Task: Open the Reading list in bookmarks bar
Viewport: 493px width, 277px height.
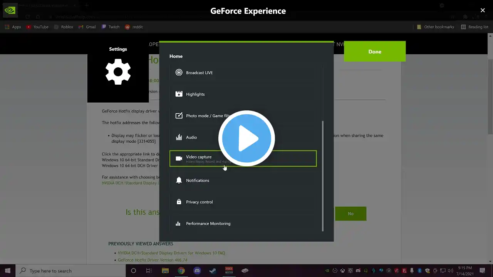Action: click(x=475, y=27)
